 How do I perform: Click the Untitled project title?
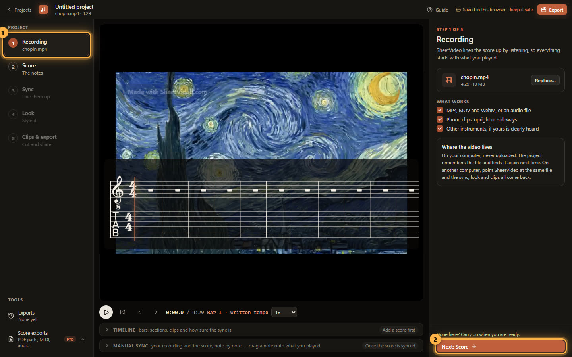pos(74,7)
